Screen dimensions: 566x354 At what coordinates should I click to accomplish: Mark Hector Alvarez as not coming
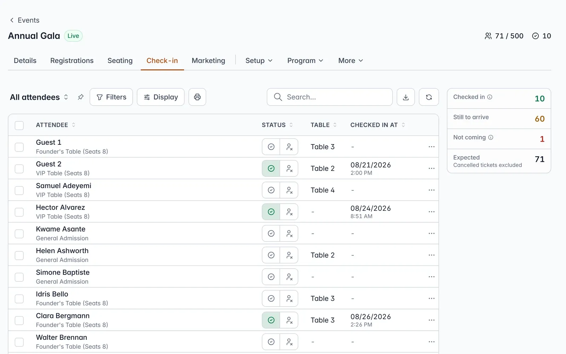coord(289,212)
